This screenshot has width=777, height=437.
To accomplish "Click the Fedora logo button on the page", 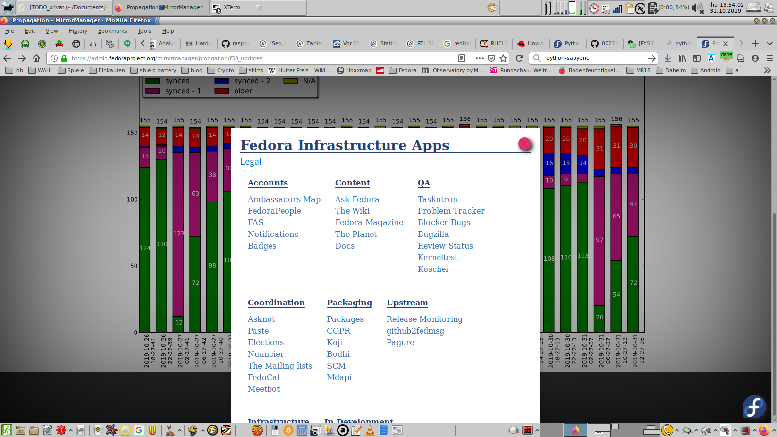I will [754, 406].
